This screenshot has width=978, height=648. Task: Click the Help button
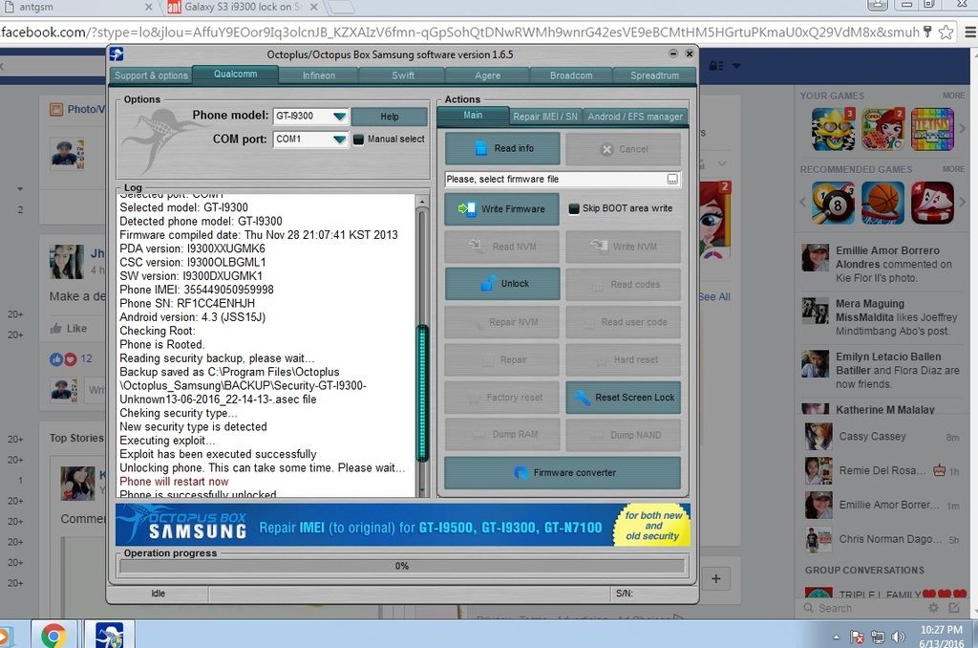click(389, 117)
